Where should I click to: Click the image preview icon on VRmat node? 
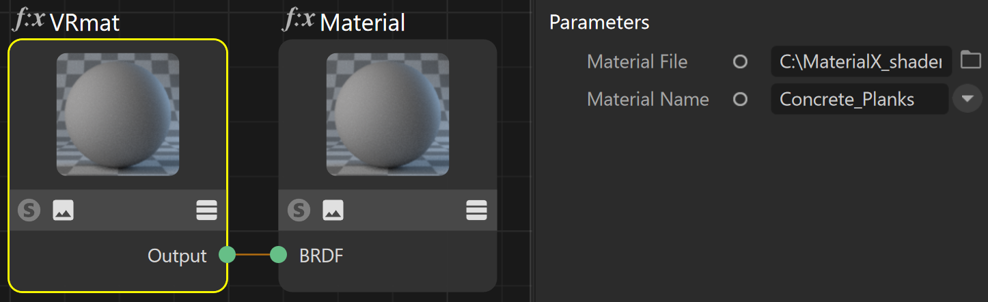point(64,210)
